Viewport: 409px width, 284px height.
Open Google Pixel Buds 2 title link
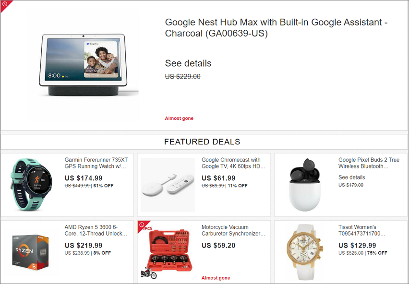coord(369,163)
